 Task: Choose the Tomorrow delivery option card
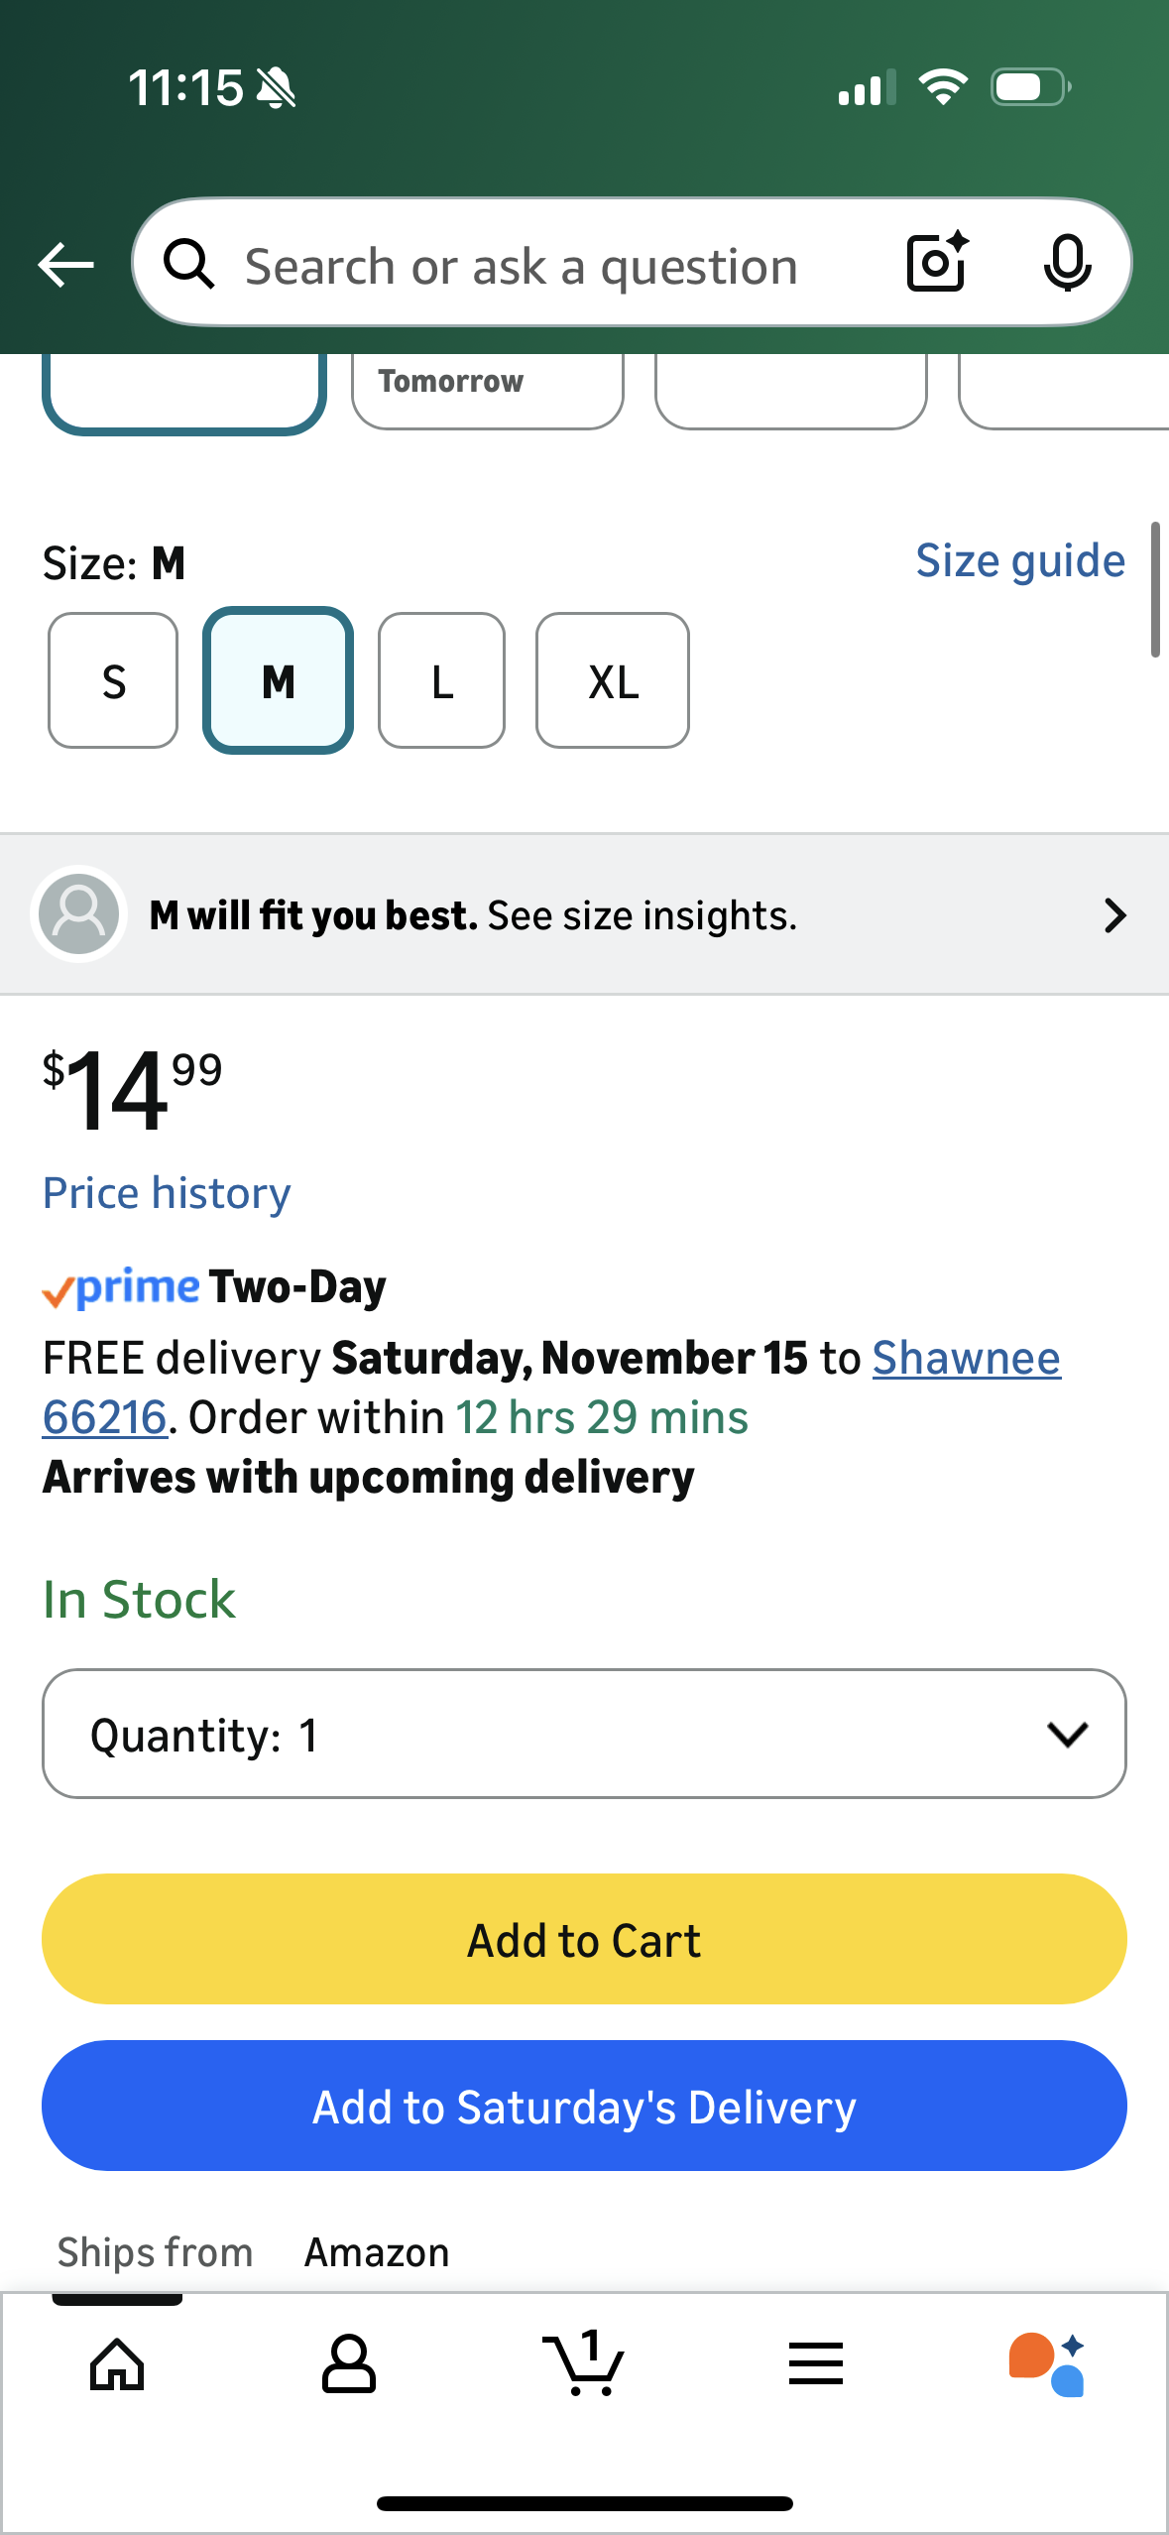[x=487, y=391]
